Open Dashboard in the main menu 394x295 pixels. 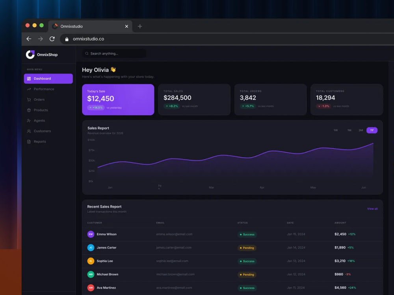pyautogui.click(x=48, y=79)
